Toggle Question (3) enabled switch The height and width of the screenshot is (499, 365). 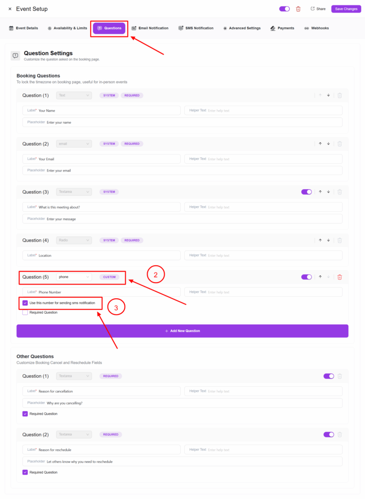coord(307,192)
